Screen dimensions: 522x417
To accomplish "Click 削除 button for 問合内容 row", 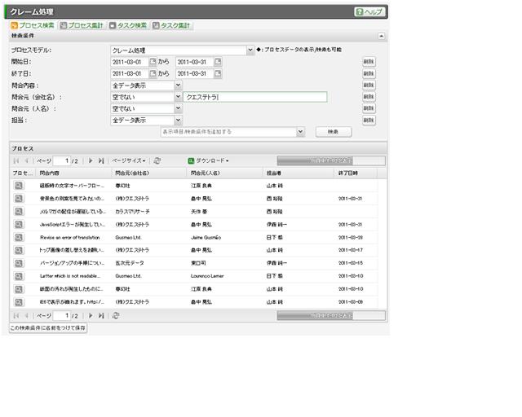I will (x=369, y=85).
